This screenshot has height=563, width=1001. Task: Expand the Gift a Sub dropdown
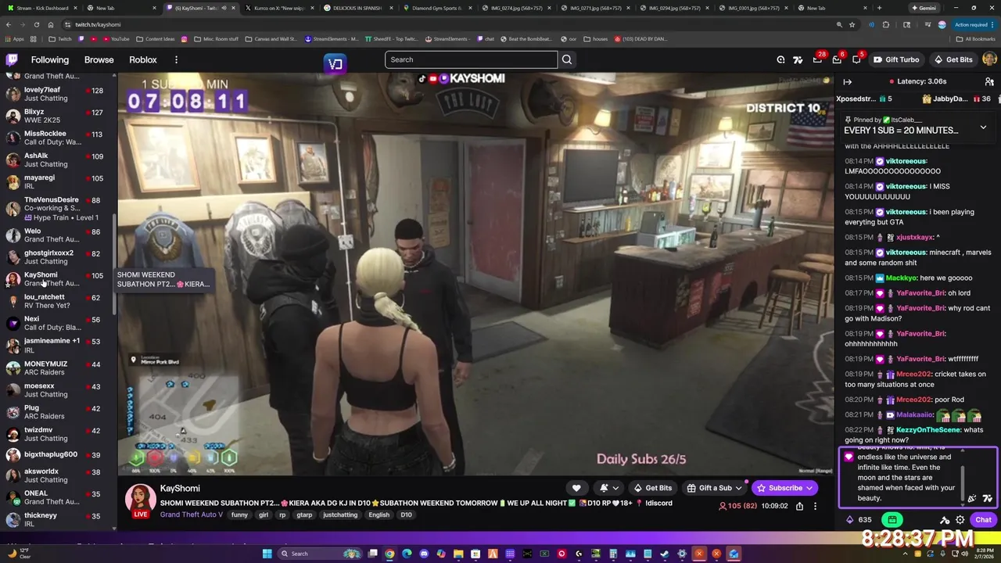coord(715,488)
